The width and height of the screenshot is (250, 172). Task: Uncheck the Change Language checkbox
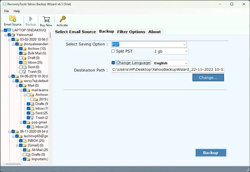click(113, 63)
